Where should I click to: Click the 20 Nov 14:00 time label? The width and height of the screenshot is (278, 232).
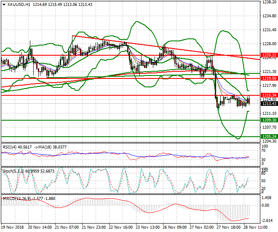(40, 227)
